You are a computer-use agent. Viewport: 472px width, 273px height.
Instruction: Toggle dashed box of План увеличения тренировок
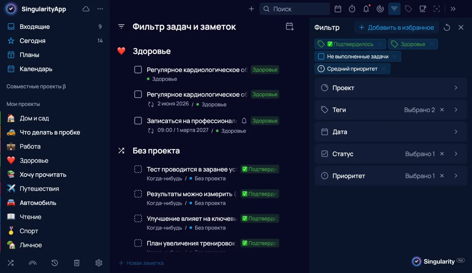coord(138,243)
